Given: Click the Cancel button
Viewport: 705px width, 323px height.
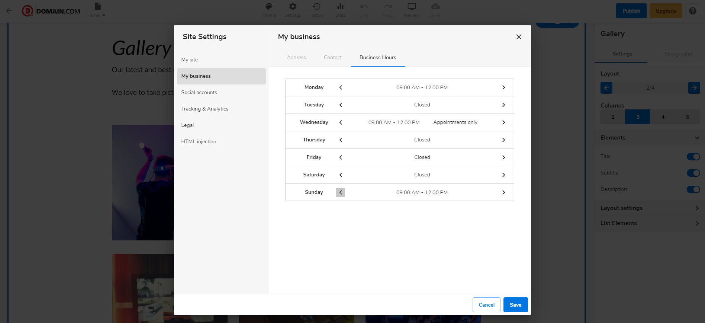Looking at the screenshot, I should coord(486,305).
